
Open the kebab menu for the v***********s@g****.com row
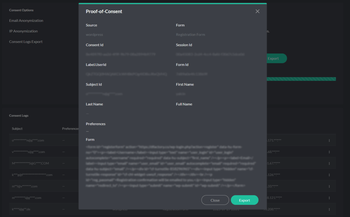point(329,152)
